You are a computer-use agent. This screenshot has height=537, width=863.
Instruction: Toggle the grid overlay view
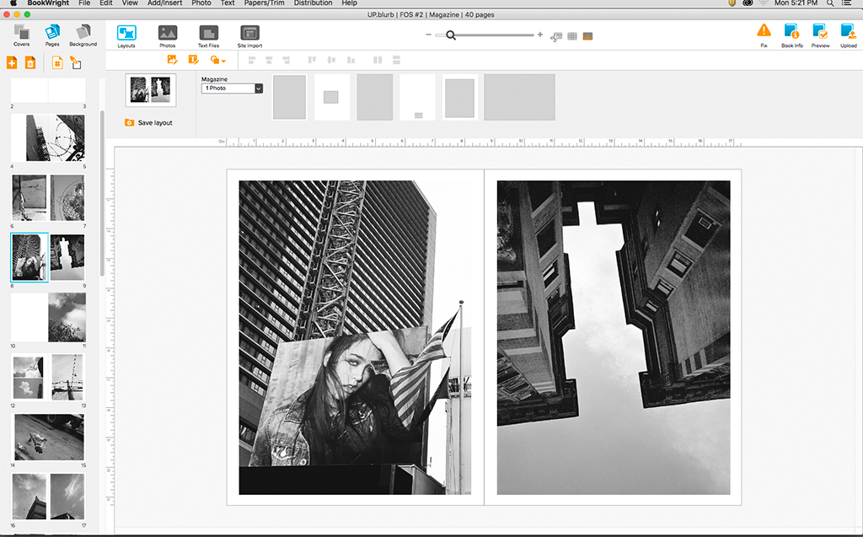pos(571,36)
